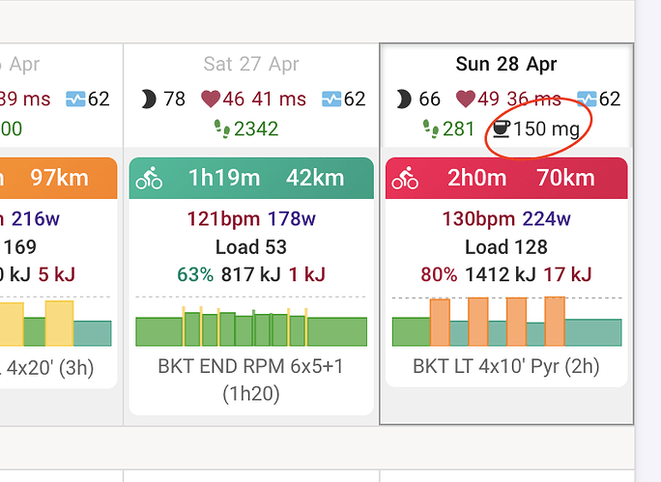The width and height of the screenshot is (661, 482).
Task: Click the heart icon on Sat 27 Apr
Action: pyautogui.click(x=211, y=99)
